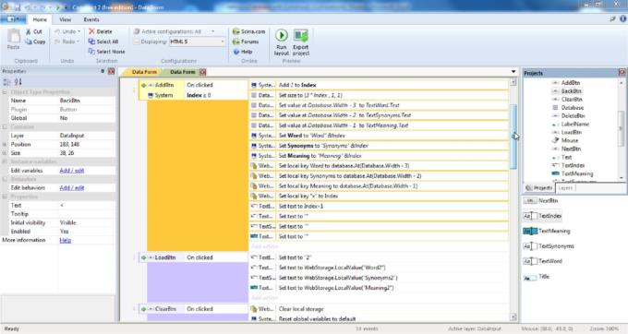Click the Help icon in Online group

235,52
